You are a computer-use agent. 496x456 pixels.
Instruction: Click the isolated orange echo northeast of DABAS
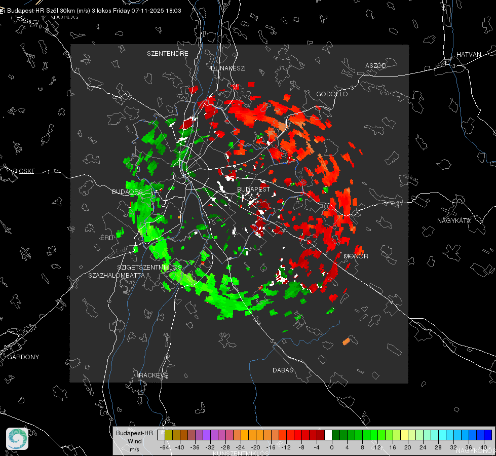[346, 341]
